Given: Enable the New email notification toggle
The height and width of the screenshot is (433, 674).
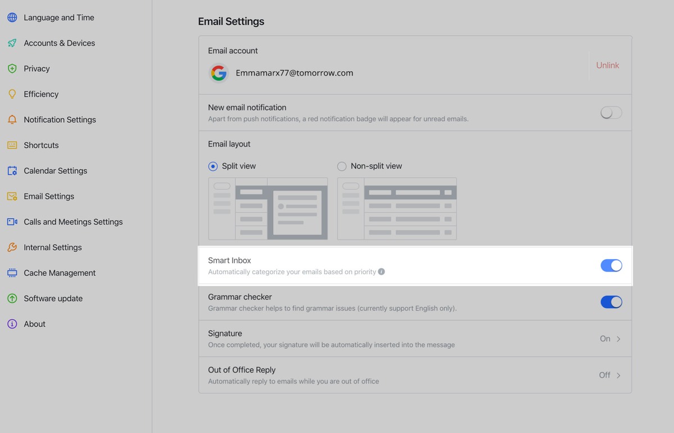Looking at the screenshot, I should coord(611,113).
